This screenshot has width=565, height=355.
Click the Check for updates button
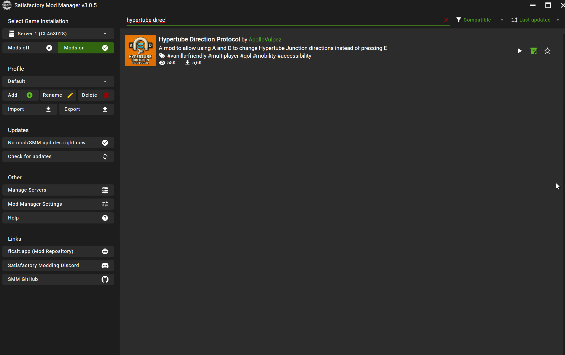(x=58, y=157)
